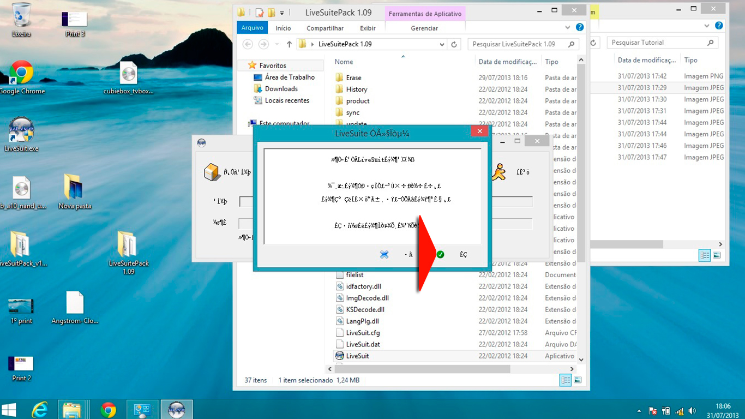Click the Forward arrow in LiveSuitePack Explorer
The image size is (745, 419).
tap(263, 44)
